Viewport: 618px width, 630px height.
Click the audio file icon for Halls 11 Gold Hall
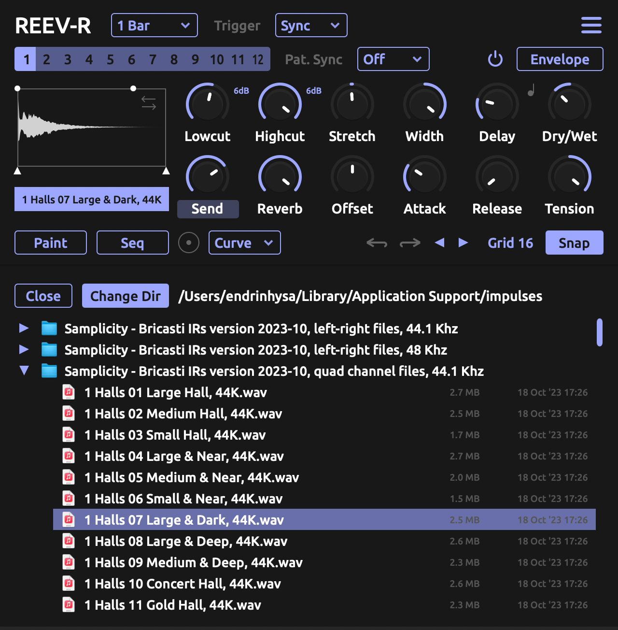(69, 604)
